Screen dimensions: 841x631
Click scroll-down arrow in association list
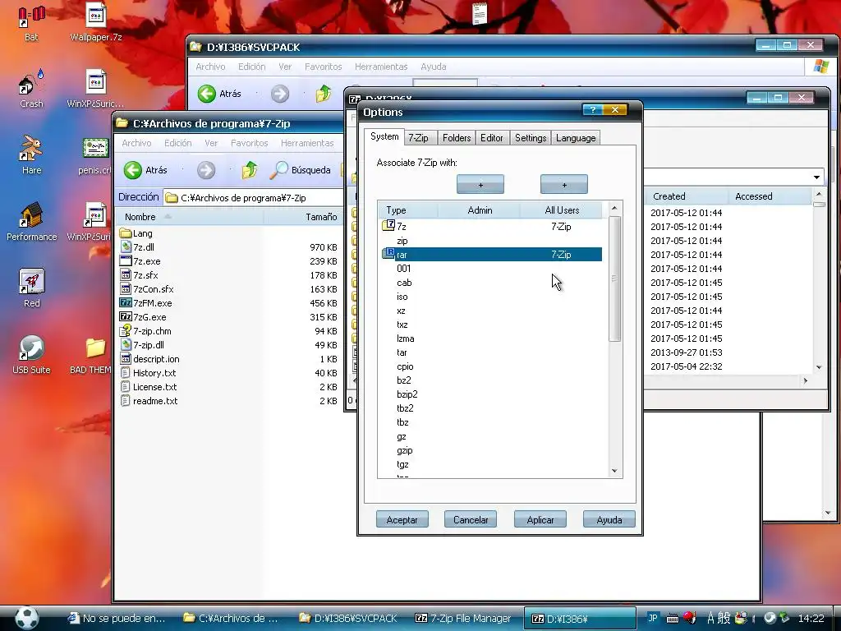click(614, 471)
